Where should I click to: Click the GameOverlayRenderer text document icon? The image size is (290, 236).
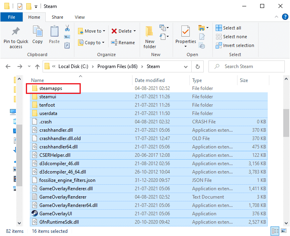tap(35, 197)
